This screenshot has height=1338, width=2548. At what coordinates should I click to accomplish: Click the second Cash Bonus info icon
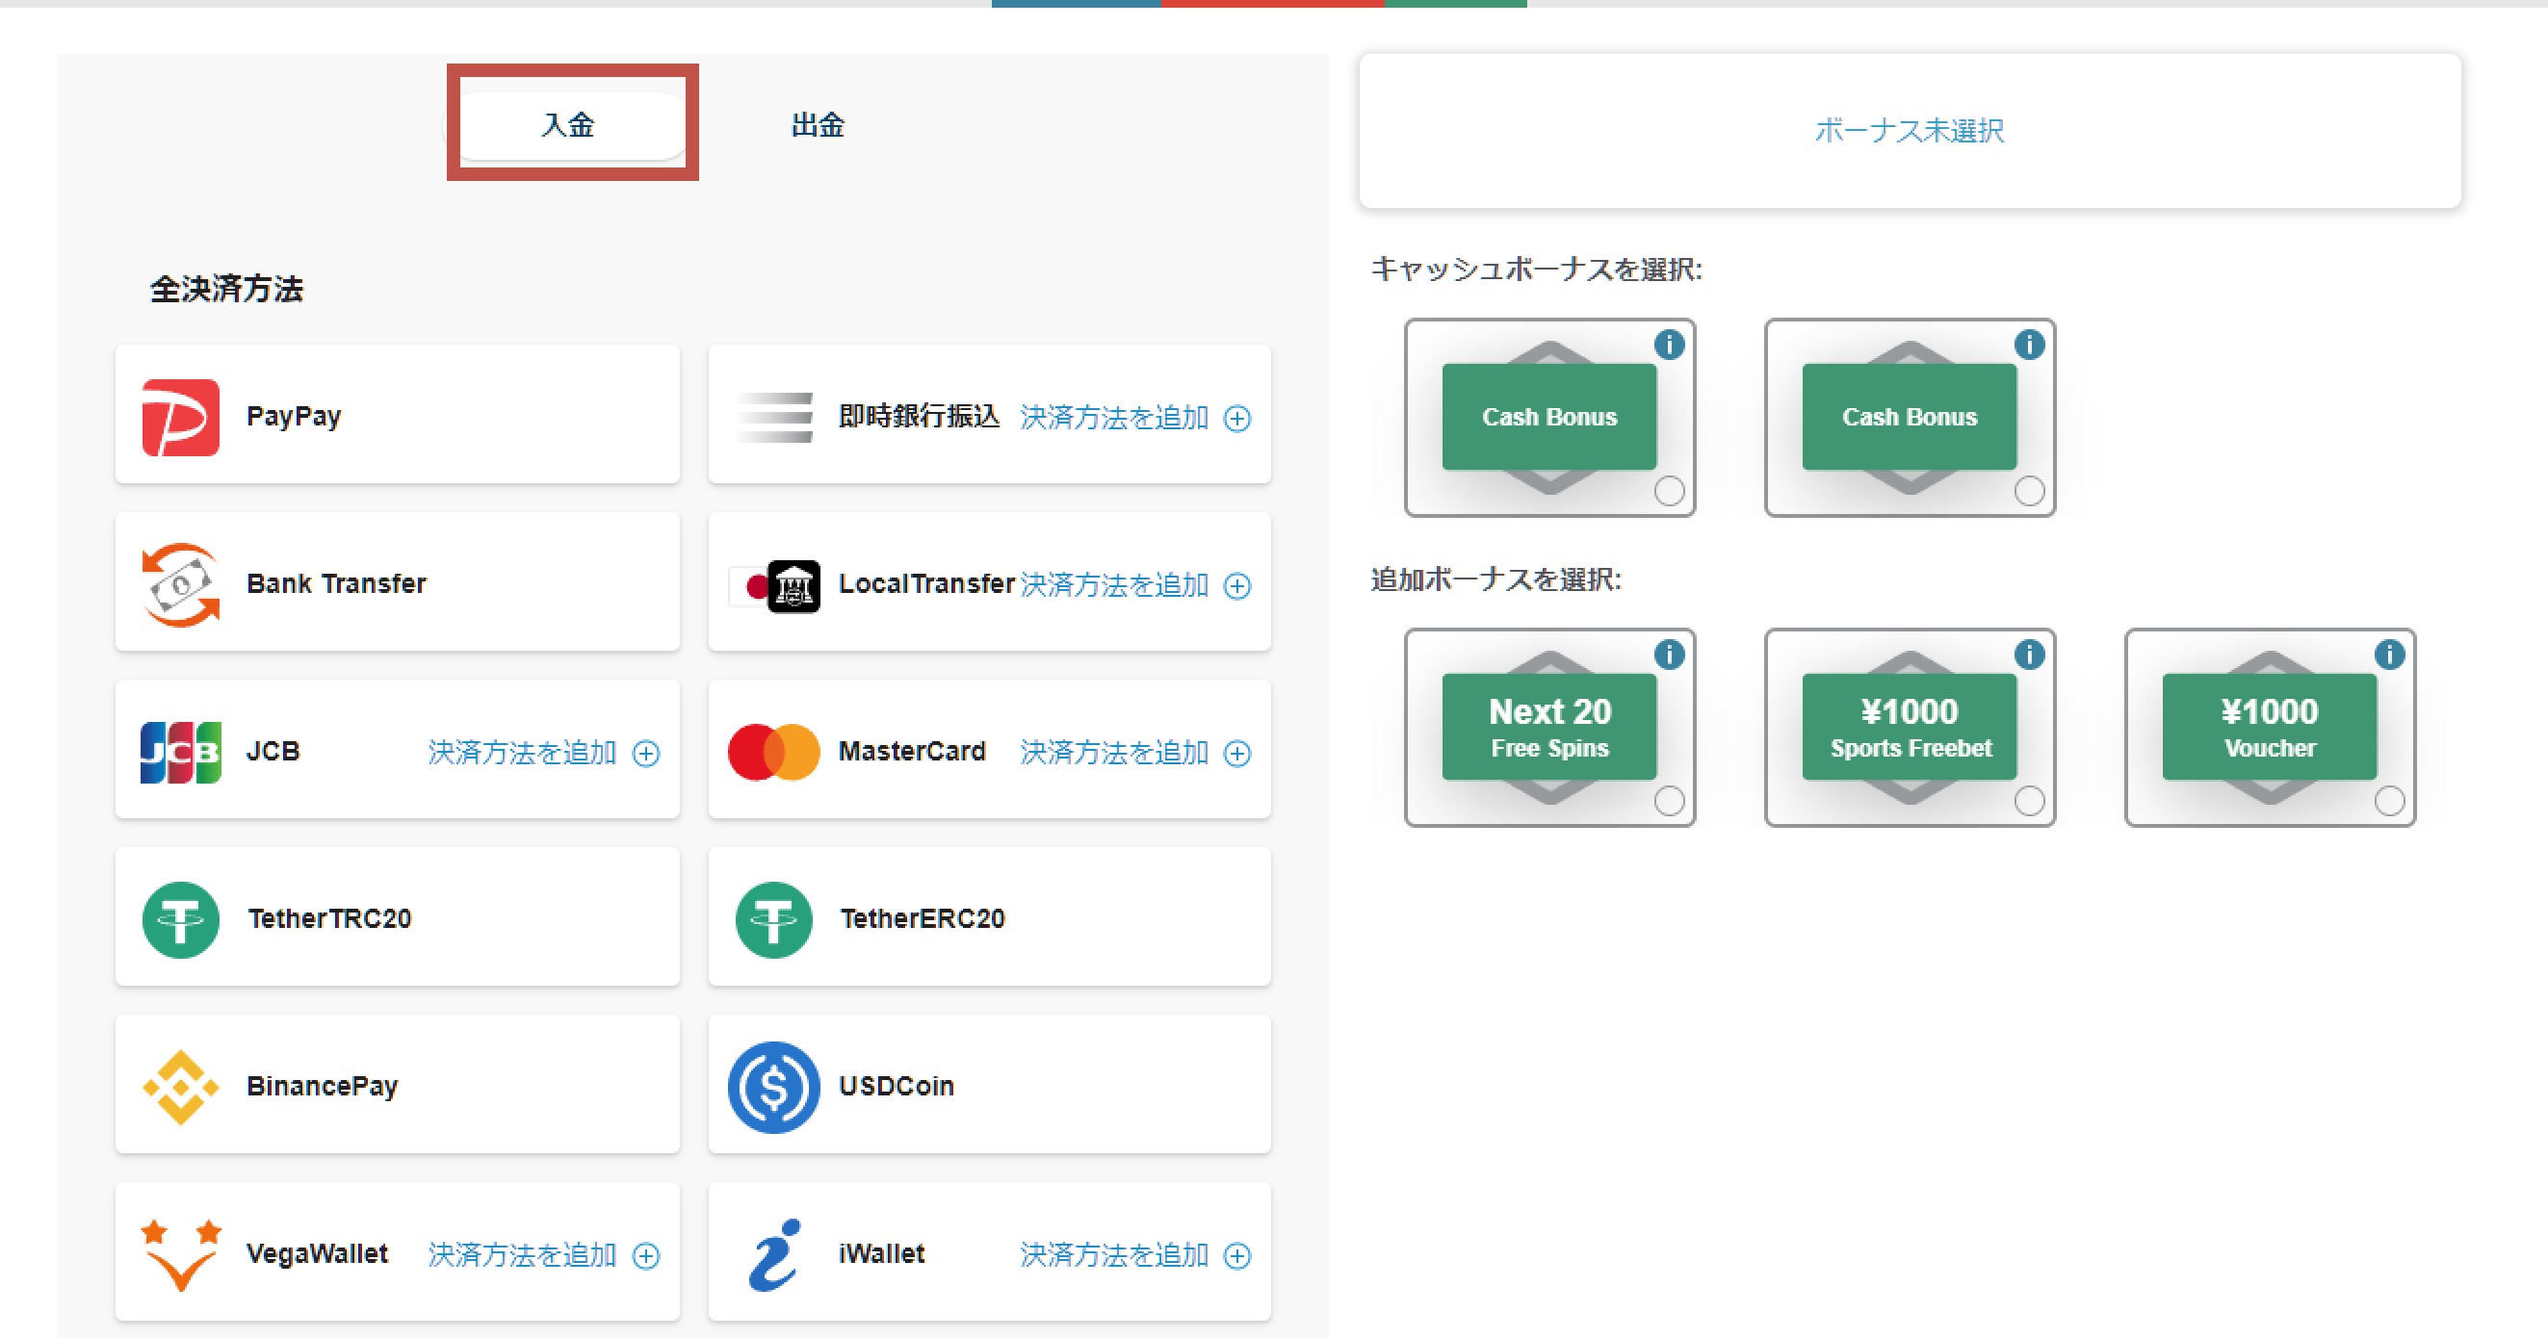[x=2030, y=345]
